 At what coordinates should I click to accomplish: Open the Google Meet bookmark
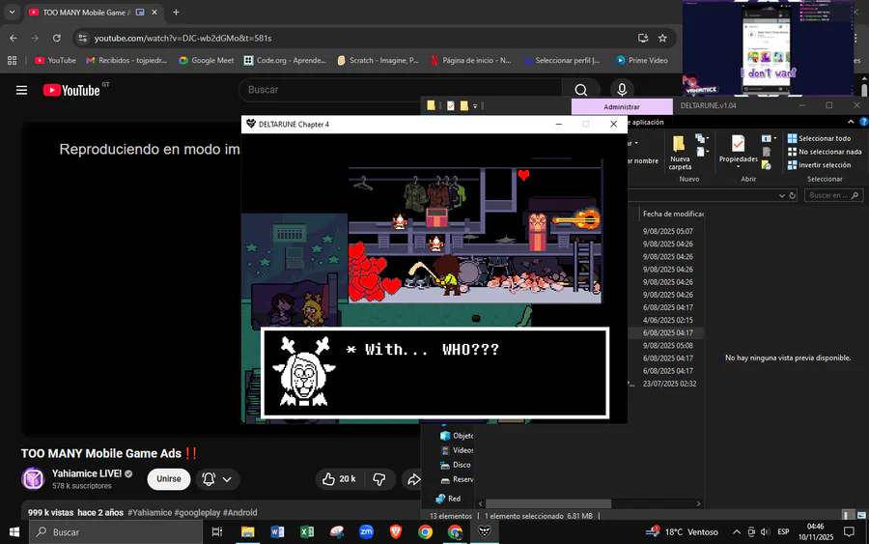pyautogui.click(x=207, y=61)
